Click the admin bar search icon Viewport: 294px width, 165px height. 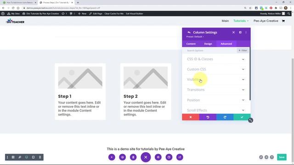pyautogui.click(x=289, y=14)
